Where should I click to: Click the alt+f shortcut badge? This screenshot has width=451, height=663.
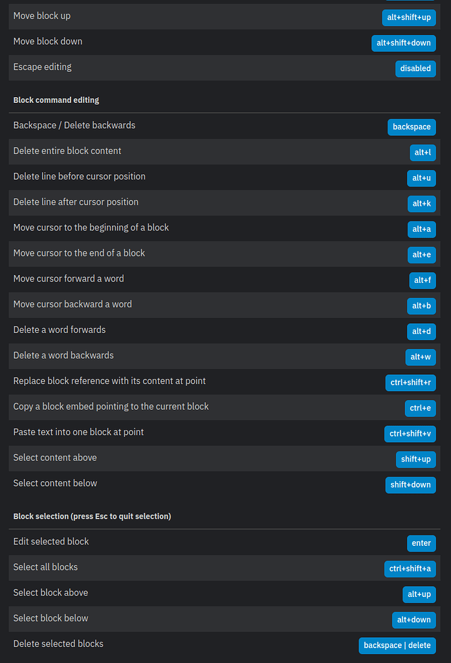click(x=421, y=280)
